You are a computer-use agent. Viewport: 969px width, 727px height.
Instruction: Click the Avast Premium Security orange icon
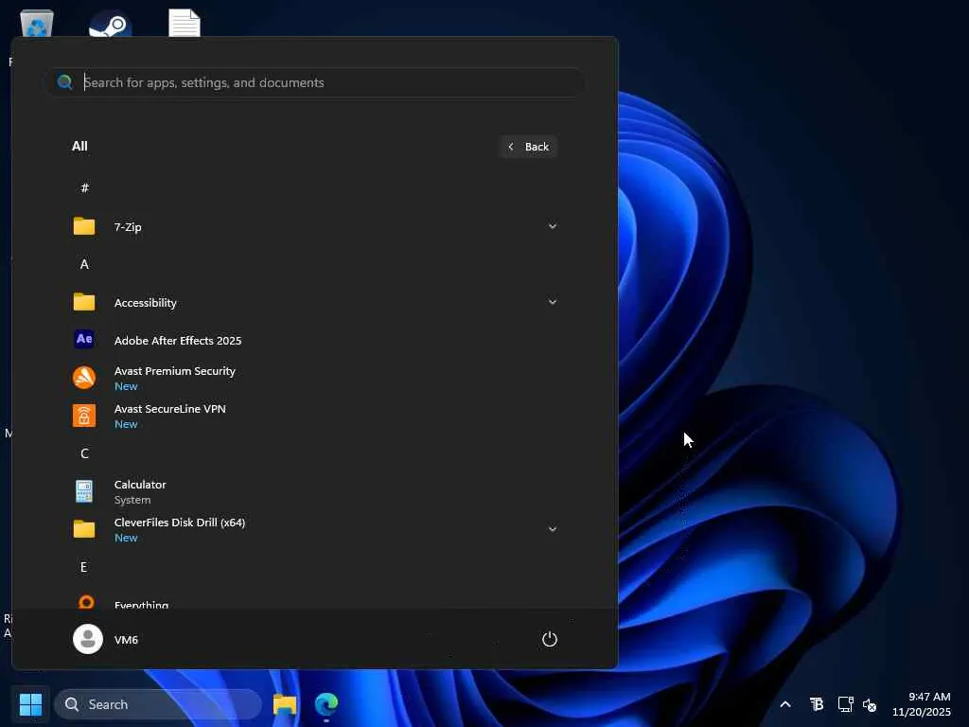[84, 377]
